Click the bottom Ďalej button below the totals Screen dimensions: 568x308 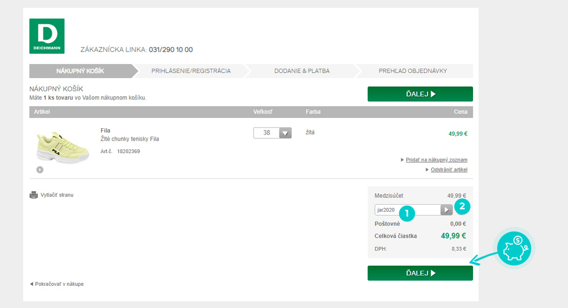[x=420, y=273]
